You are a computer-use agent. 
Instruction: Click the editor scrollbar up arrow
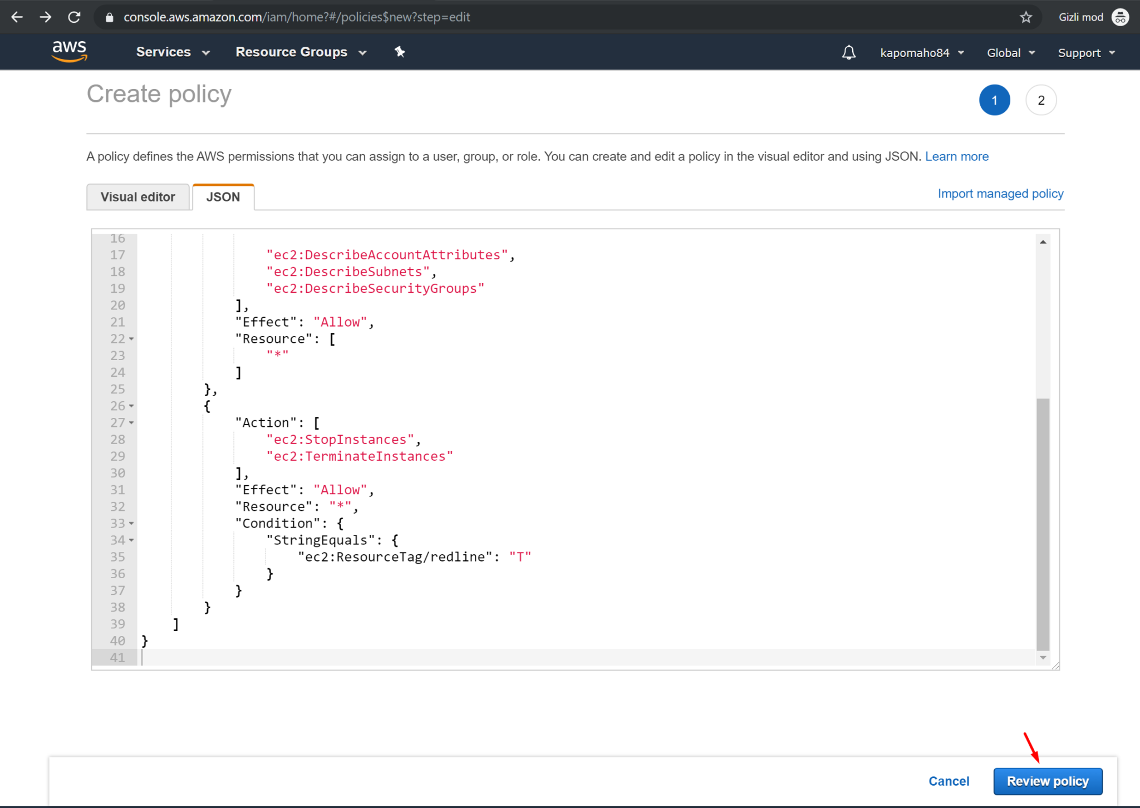[x=1043, y=242]
